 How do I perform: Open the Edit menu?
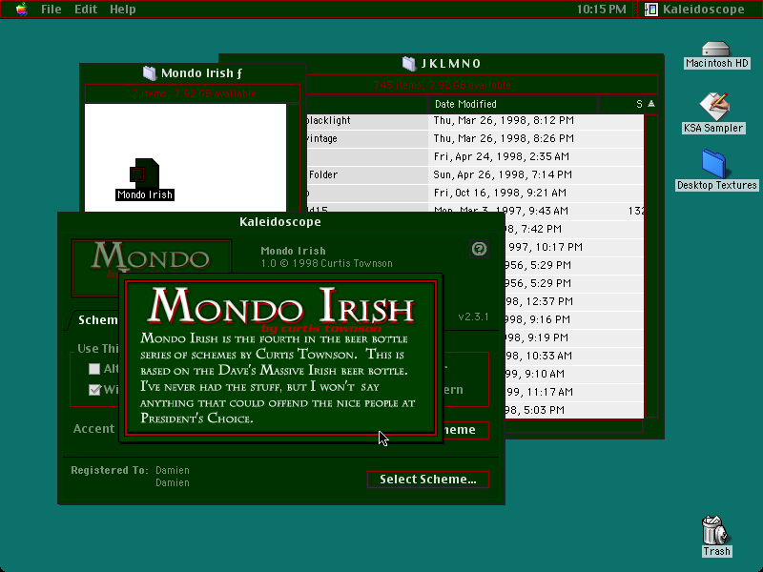(86, 10)
